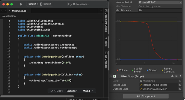
Task: Navigate forward with the right arrow
Action: click(x=5, y=11)
